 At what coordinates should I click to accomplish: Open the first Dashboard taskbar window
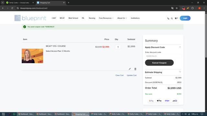(26, 114)
